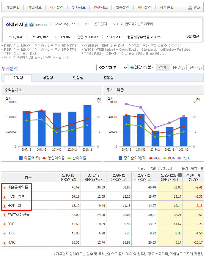
Task: Click the ROIC YoY value -20.17
Action: tap(198, 243)
